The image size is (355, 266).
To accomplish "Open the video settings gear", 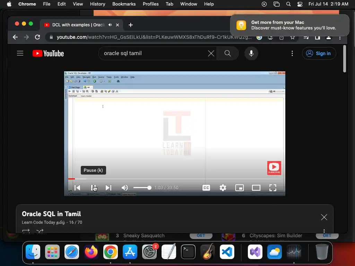I will [x=223, y=187].
